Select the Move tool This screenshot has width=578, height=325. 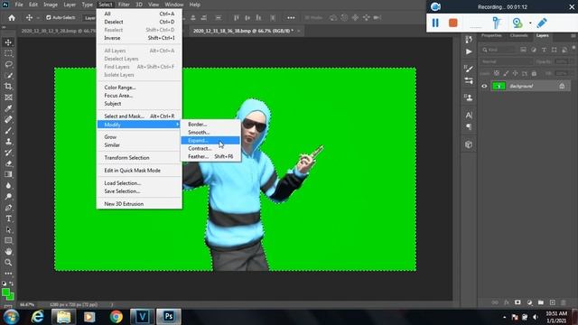8,42
